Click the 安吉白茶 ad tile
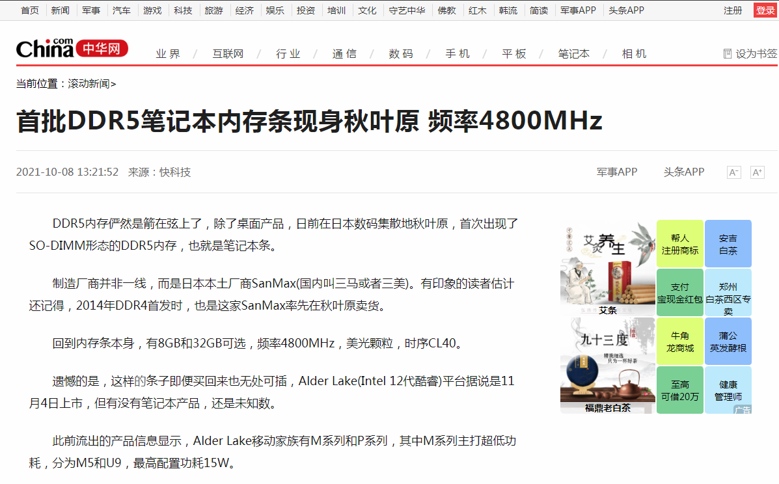779x484 pixels. pos(728,244)
